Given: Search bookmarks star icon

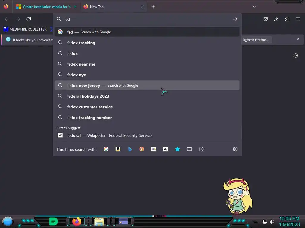Looking at the screenshot, I should click(x=178, y=149).
